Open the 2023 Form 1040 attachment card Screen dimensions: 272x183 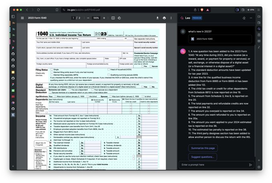point(220,39)
